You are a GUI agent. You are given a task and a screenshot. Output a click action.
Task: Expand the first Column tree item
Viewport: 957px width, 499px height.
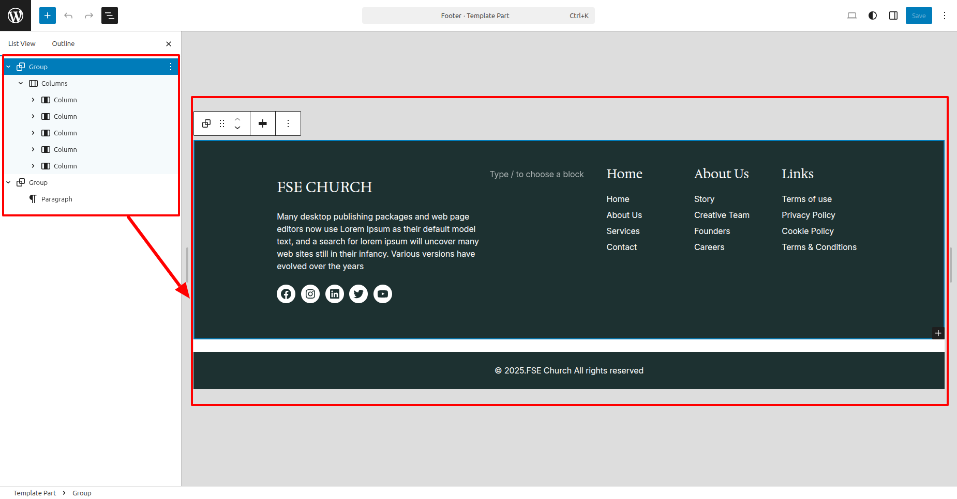(x=33, y=100)
